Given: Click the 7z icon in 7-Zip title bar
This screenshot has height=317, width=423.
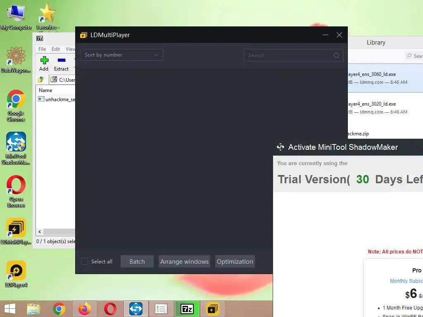Looking at the screenshot, I should [40, 38].
